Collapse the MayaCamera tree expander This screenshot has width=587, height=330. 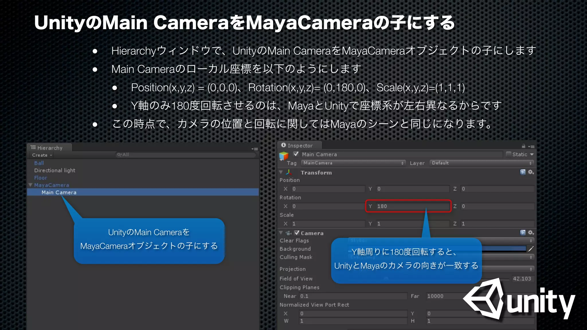[x=30, y=185]
